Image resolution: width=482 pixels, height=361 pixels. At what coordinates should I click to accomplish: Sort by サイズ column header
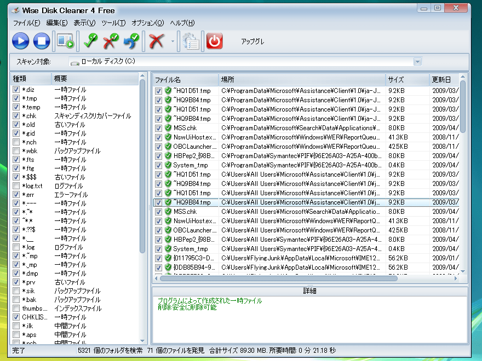[x=408, y=80]
